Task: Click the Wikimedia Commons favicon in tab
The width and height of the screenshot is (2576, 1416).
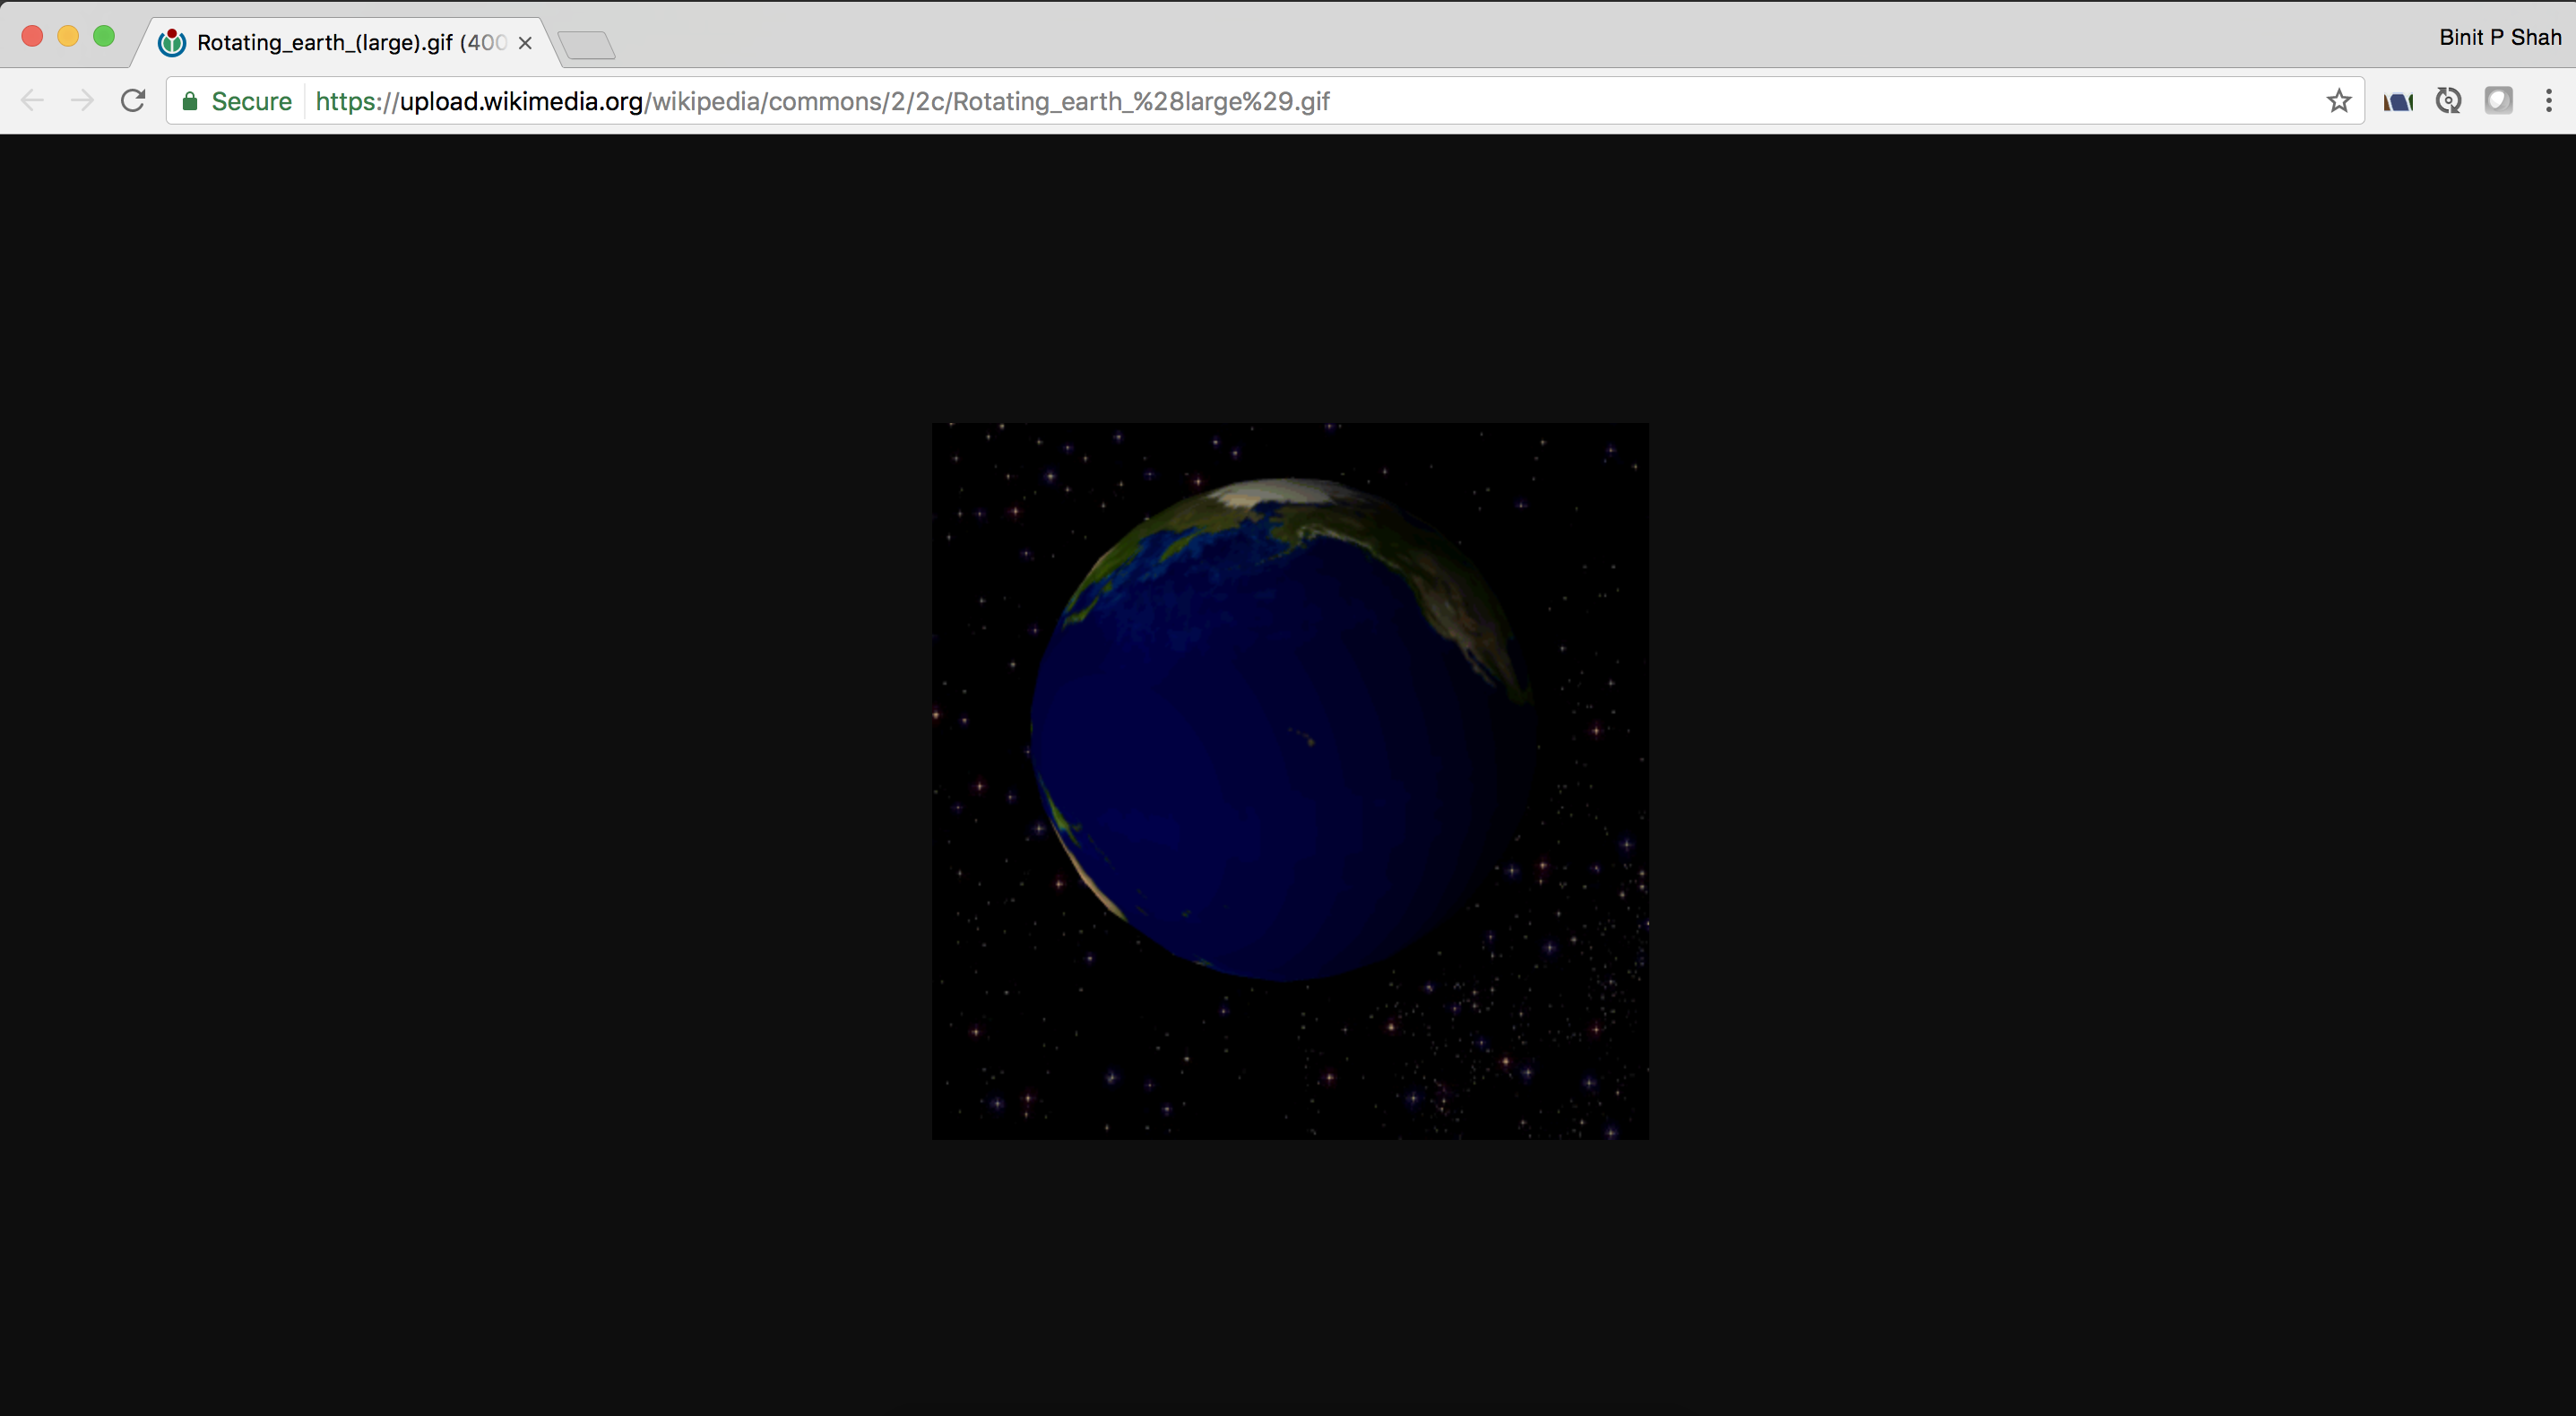Action: point(172,43)
